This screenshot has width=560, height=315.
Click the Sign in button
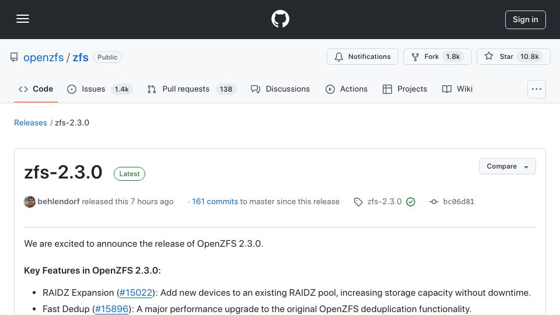(525, 20)
